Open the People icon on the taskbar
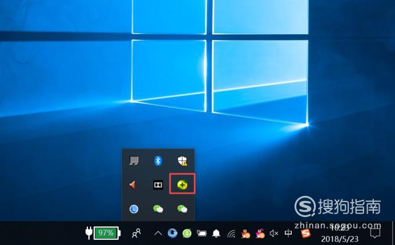This screenshot has height=245, width=395. click(x=136, y=233)
